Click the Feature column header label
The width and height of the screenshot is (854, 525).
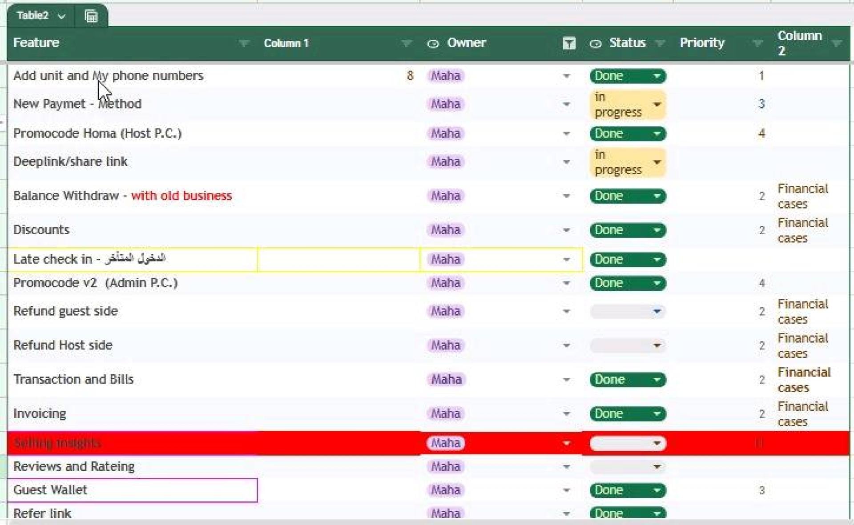click(36, 43)
